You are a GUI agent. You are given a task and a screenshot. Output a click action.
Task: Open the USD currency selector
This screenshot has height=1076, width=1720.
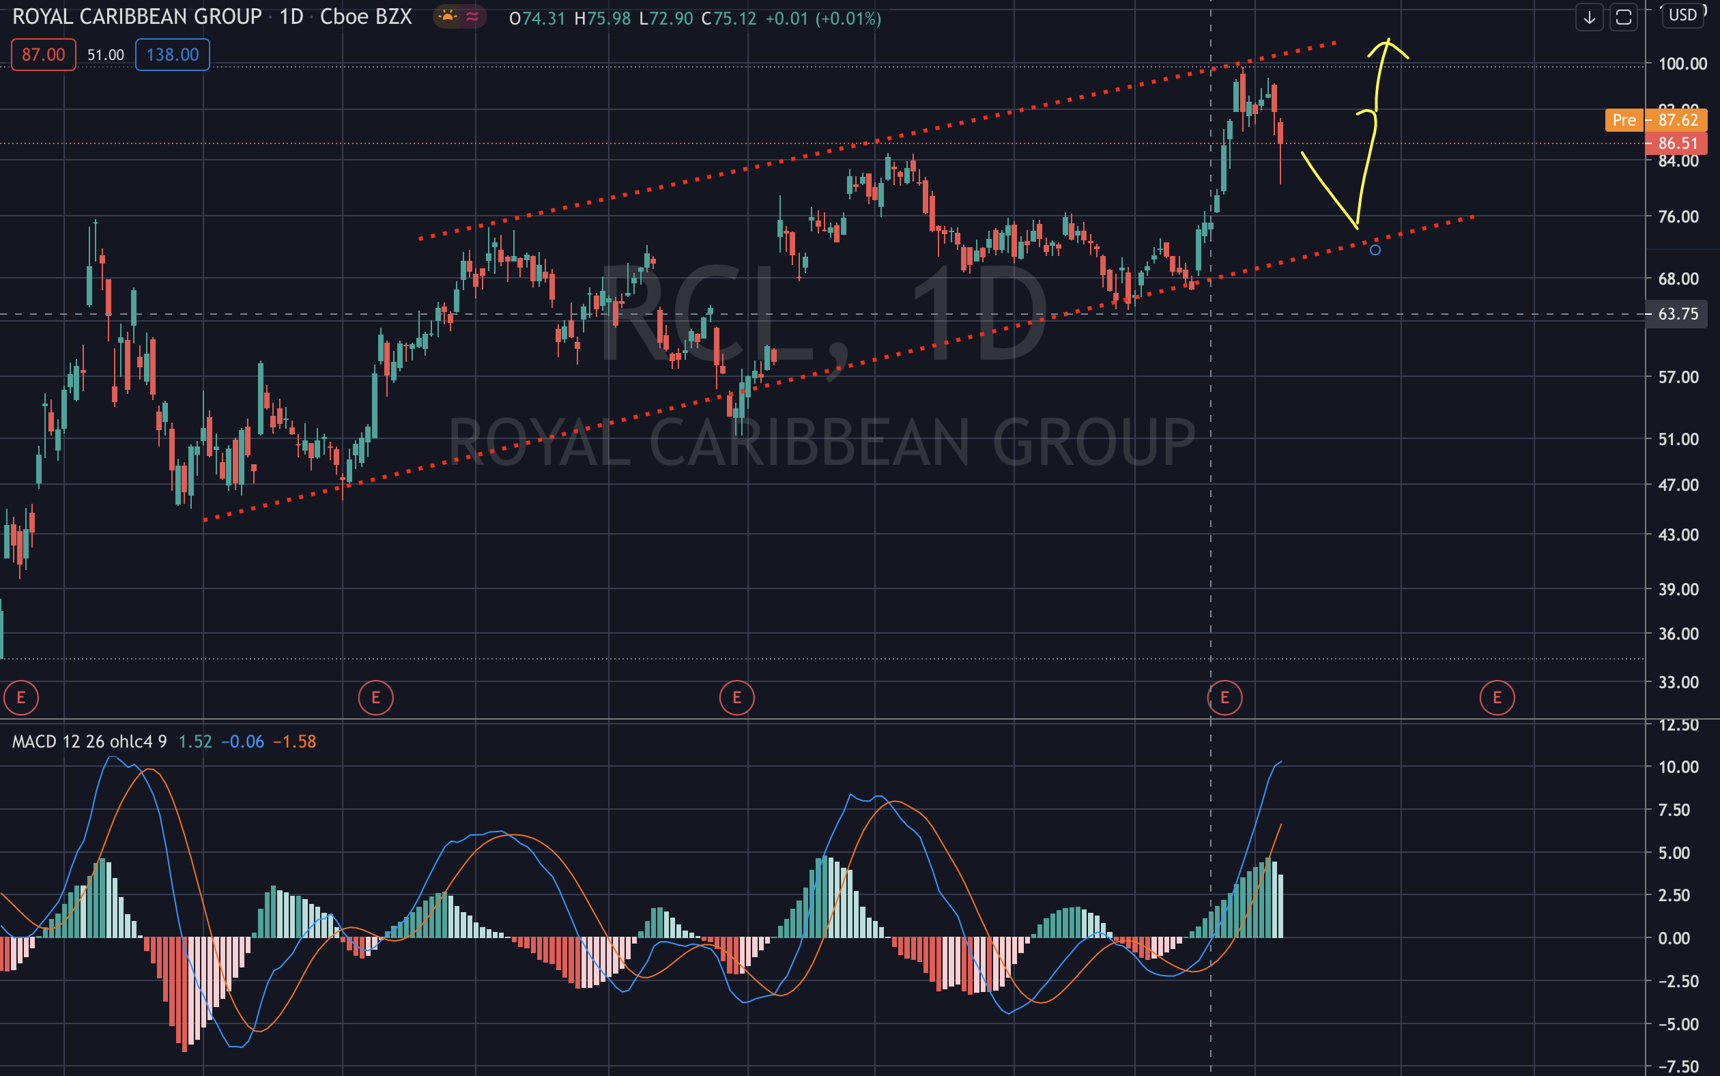[x=1683, y=16]
